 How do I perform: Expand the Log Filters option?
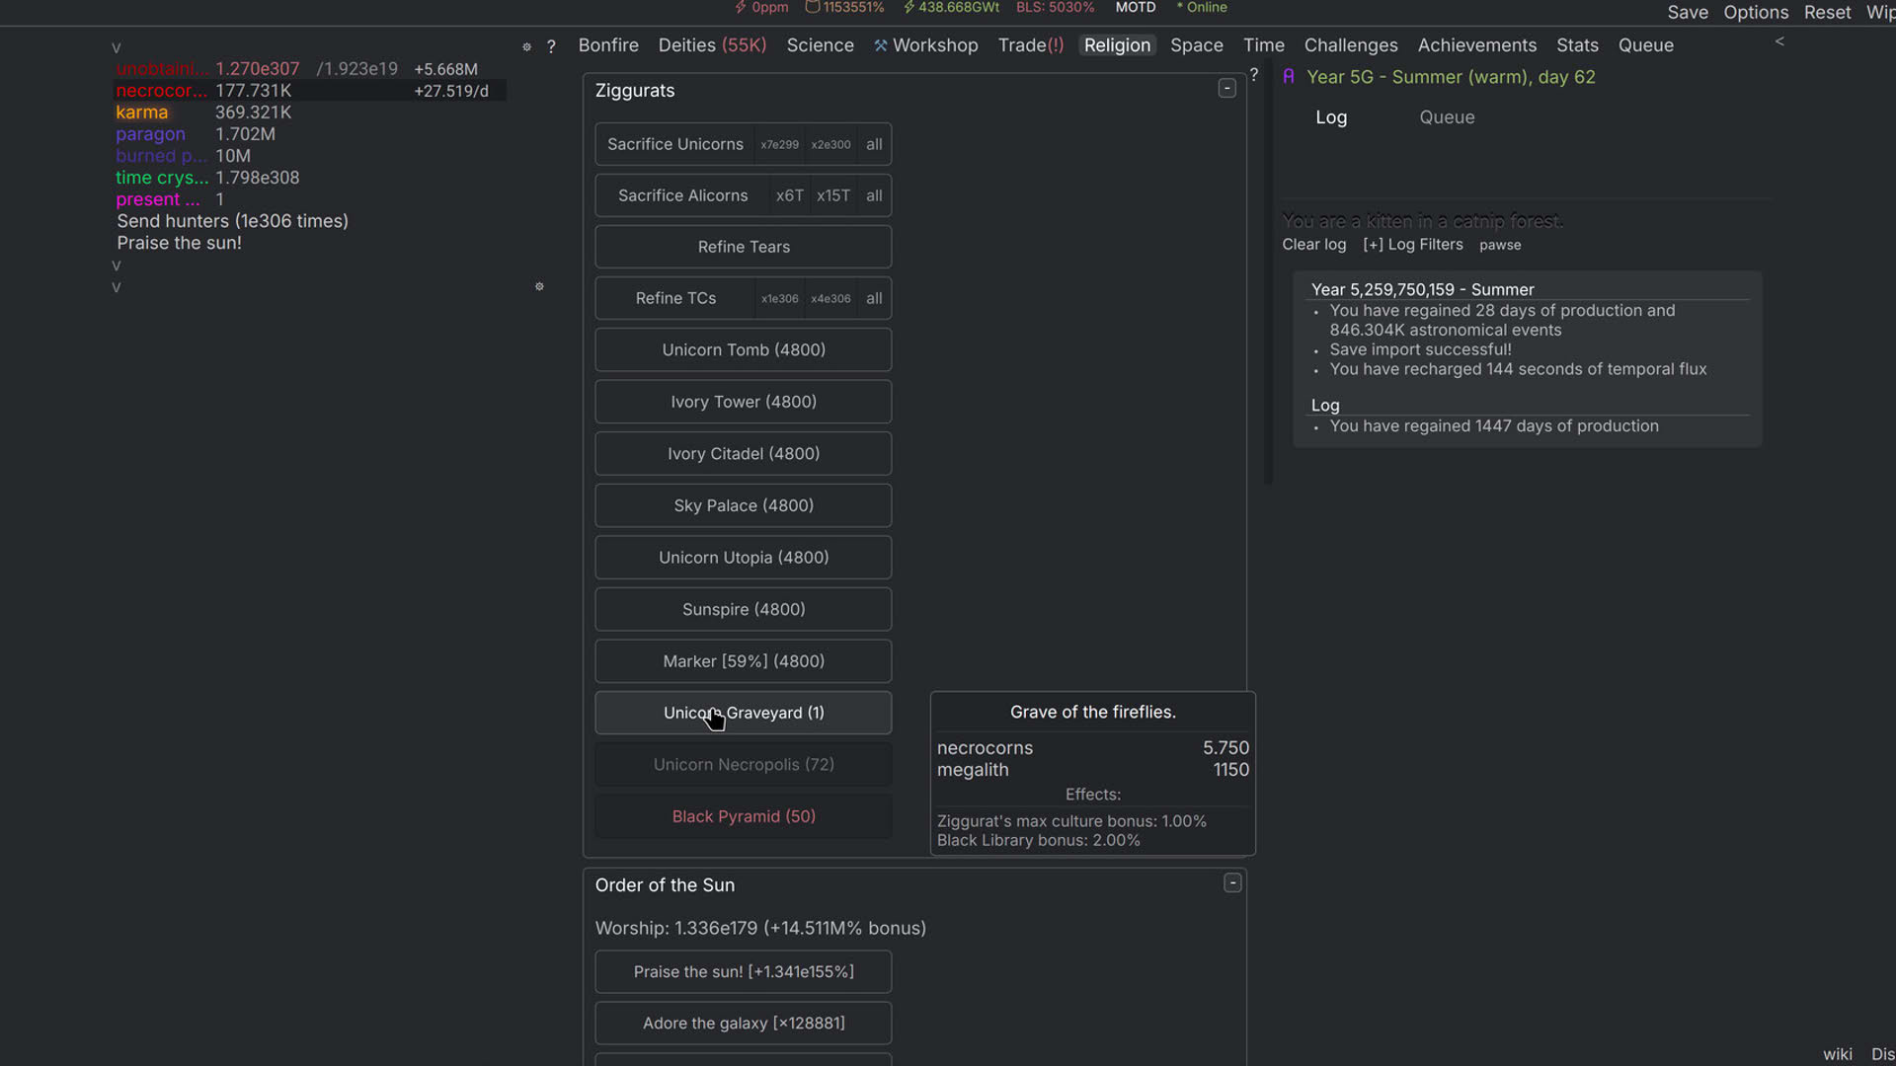(x=1413, y=245)
